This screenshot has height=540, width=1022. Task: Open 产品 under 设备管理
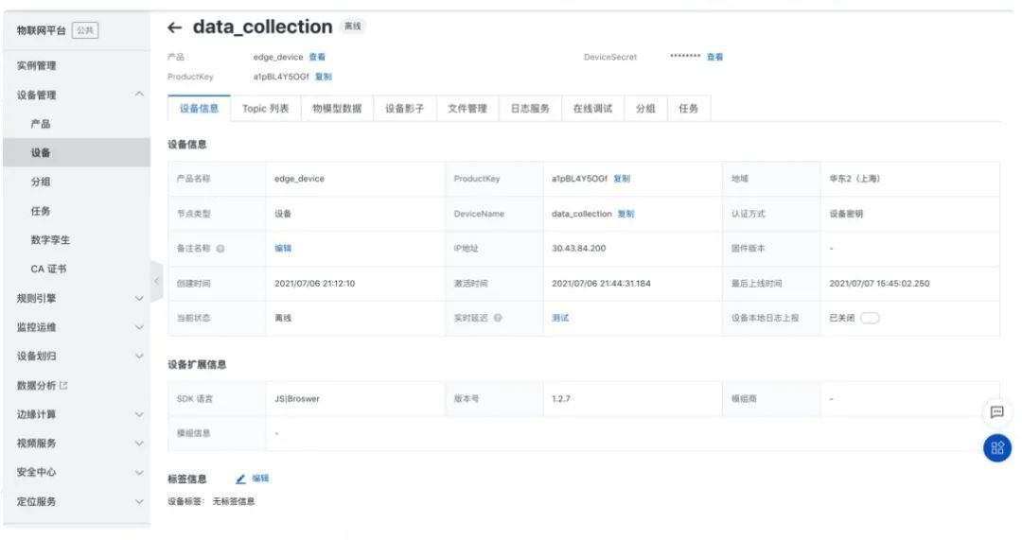click(x=41, y=124)
